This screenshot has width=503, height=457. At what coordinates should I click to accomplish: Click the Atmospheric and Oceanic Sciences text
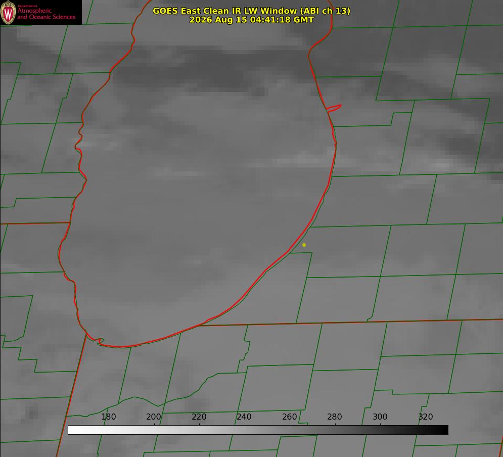click(46, 14)
